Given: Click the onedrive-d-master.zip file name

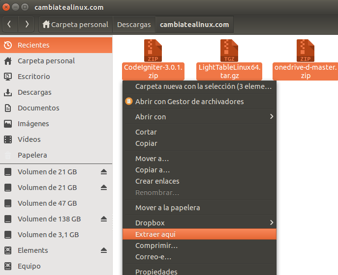Looking at the screenshot, I should (306, 71).
